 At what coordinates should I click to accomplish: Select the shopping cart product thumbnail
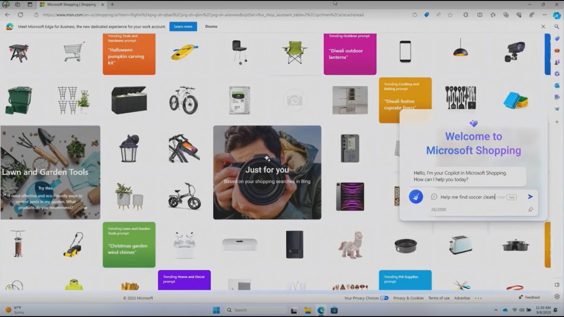(x=74, y=52)
